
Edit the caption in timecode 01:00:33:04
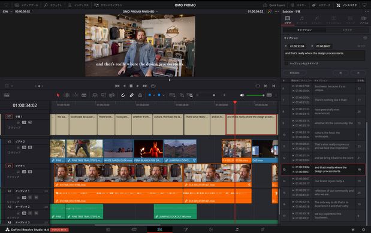[297, 46]
